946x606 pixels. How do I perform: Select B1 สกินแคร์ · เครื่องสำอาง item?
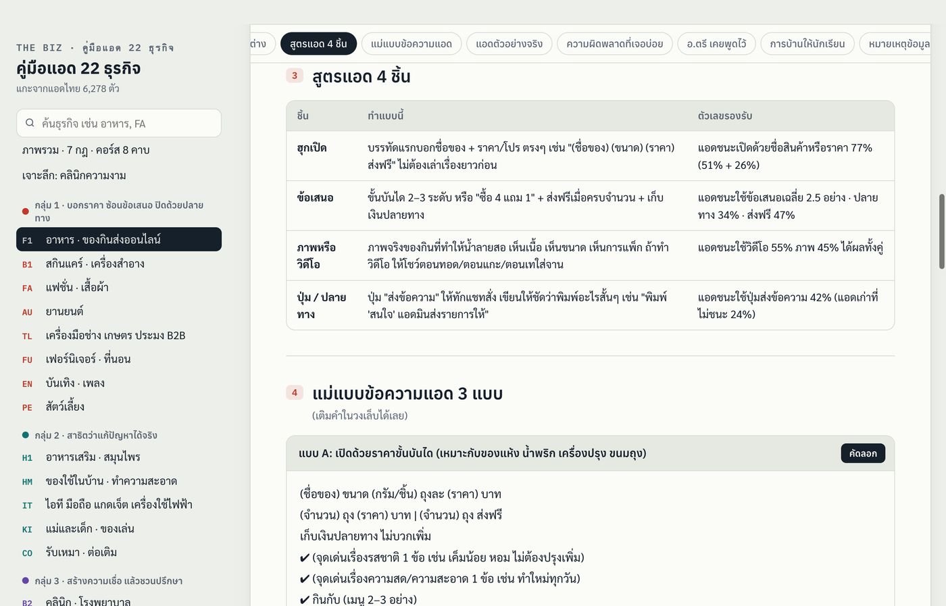point(119,263)
